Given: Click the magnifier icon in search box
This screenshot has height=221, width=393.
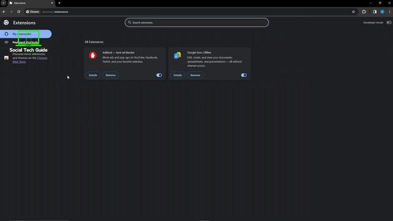Looking at the screenshot, I should 130,23.
